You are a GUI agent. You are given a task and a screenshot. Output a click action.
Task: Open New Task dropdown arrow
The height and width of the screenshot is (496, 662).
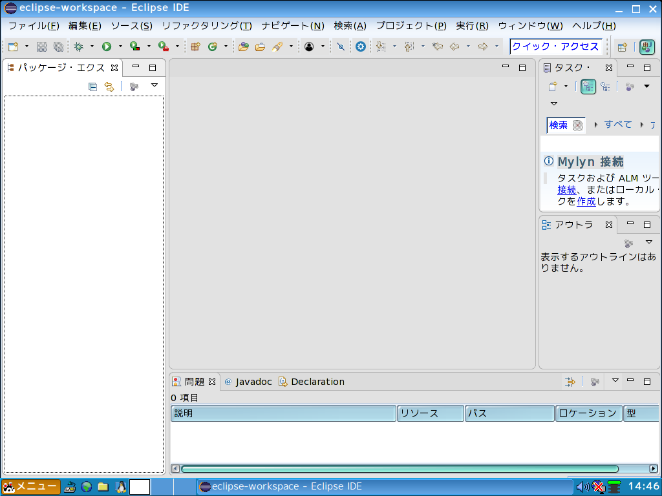pyautogui.click(x=566, y=87)
